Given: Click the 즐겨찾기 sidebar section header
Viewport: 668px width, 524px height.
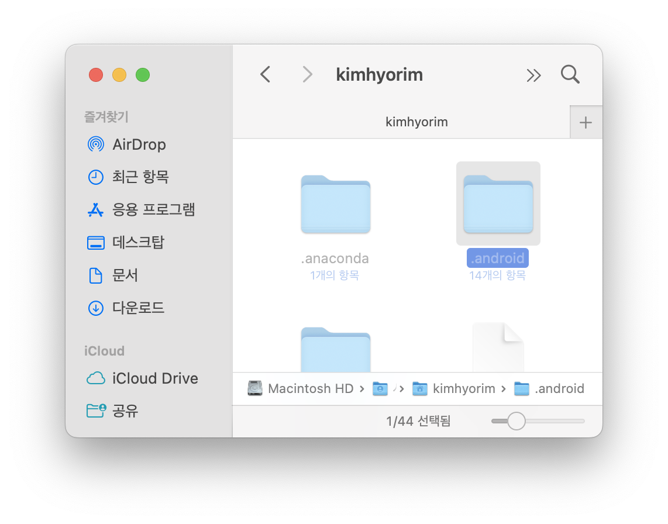Looking at the screenshot, I should [x=106, y=117].
